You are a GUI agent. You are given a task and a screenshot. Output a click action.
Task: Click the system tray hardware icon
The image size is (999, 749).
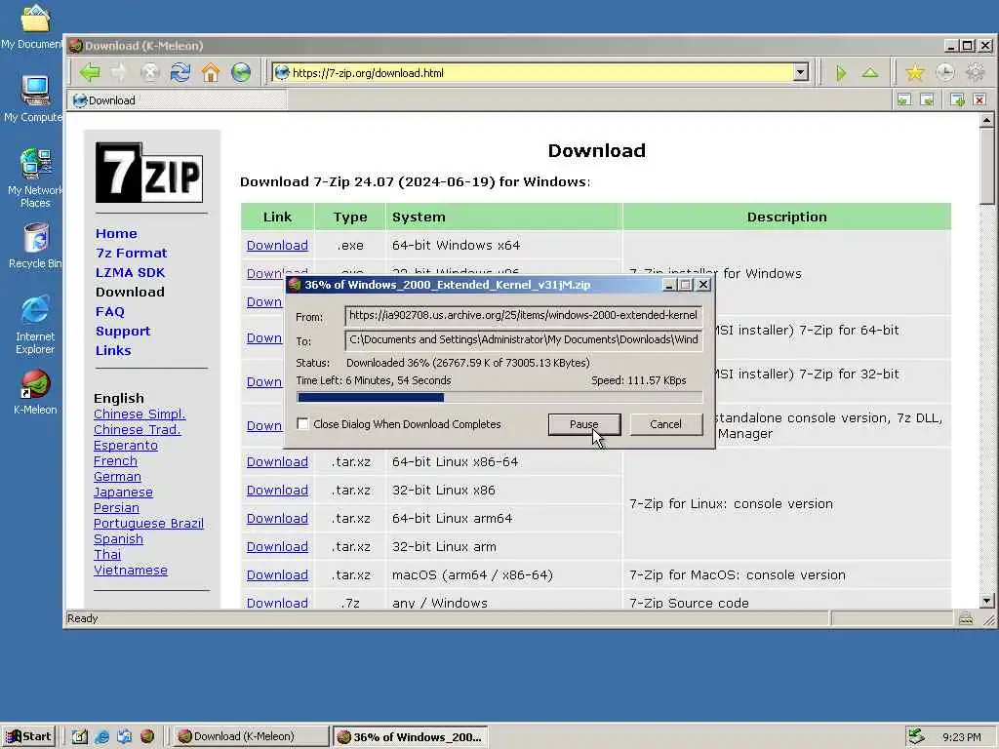(x=916, y=736)
